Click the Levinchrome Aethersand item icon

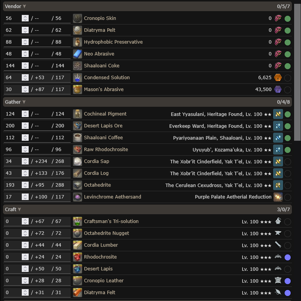coord(78,197)
